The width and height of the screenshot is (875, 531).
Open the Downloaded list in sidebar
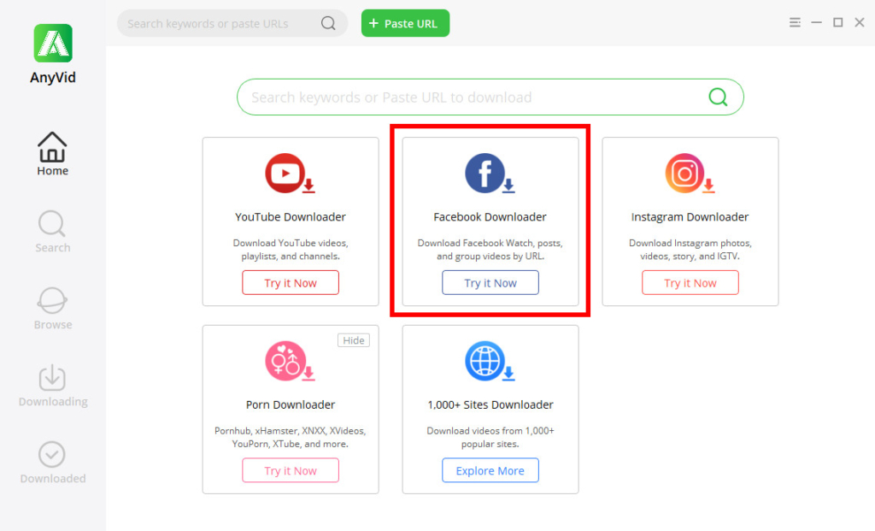pos(52,463)
